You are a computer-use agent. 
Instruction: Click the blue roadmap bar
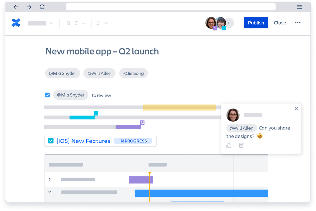[201, 193]
